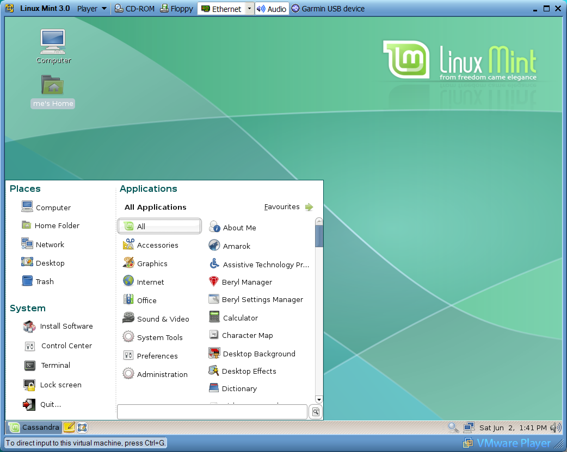Viewport: 567px width, 452px height.
Task: Select the Preferences category
Action: click(x=150, y=355)
